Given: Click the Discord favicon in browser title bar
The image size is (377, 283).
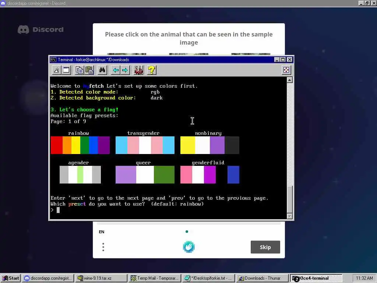Looking at the screenshot, I should (x=3, y=3).
